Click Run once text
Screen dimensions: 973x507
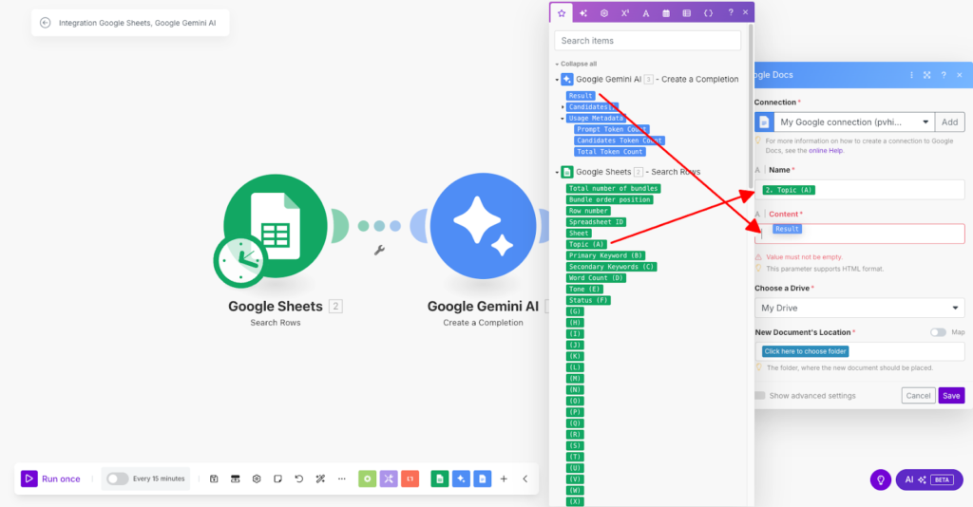point(61,479)
